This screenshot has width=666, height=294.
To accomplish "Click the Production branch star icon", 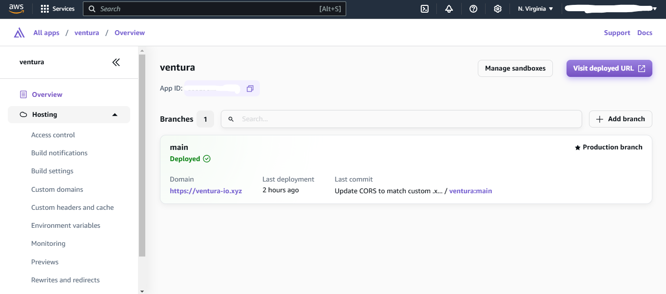I will coord(578,147).
